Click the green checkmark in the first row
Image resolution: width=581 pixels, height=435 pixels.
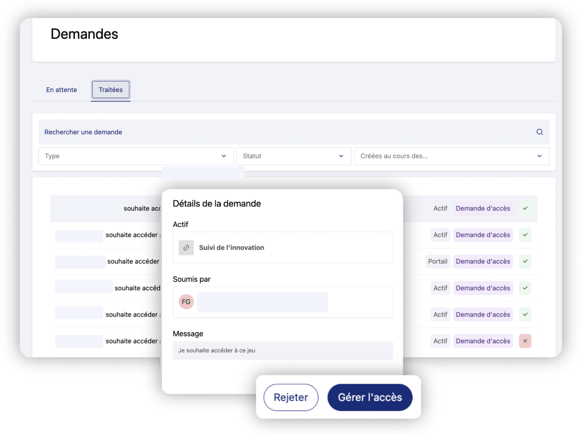click(525, 209)
